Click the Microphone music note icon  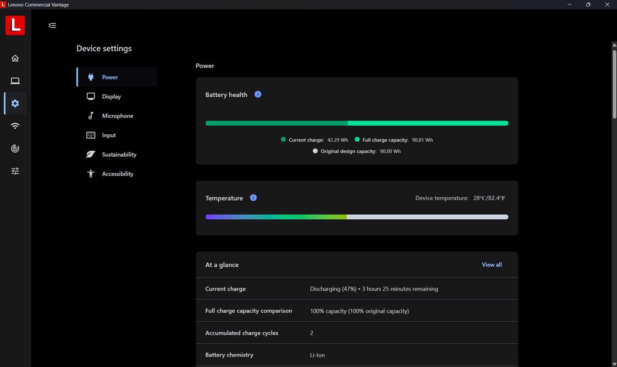tap(91, 116)
